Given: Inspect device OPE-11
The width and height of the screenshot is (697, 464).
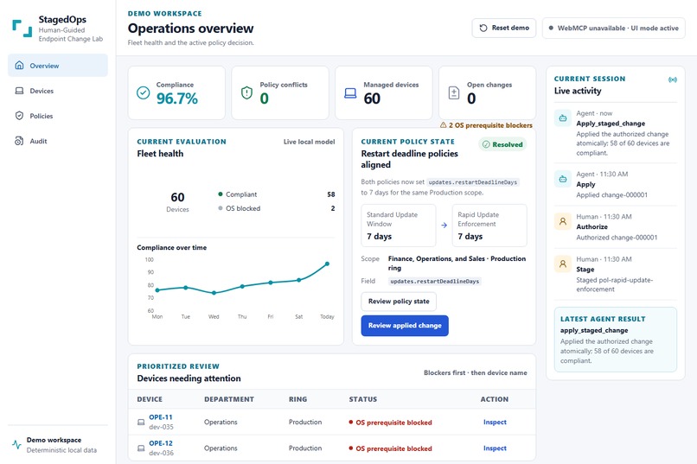Looking at the screenshot, I should [495, 423].
